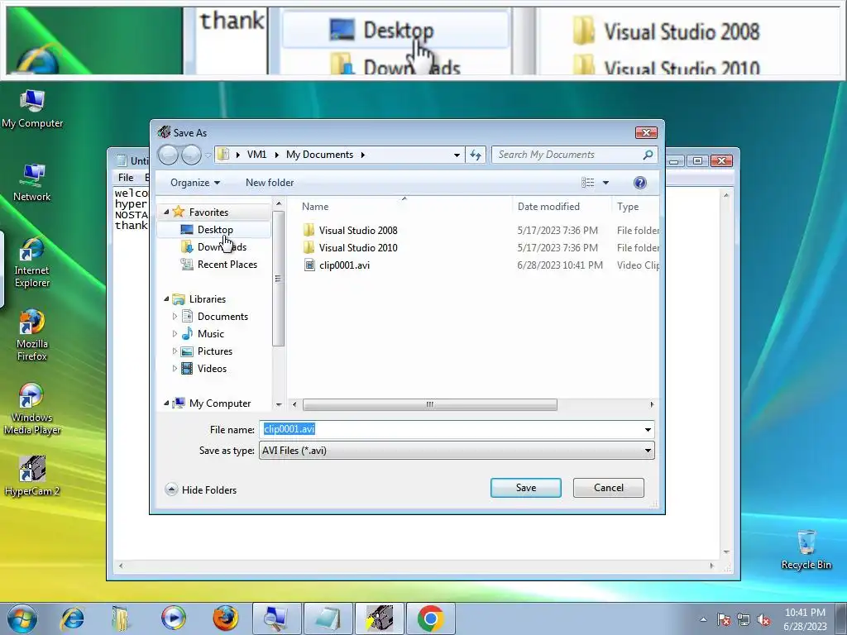Click the Forward button in Save As
Viewport: 847px width, 635px height.
(x=191, y=155)
